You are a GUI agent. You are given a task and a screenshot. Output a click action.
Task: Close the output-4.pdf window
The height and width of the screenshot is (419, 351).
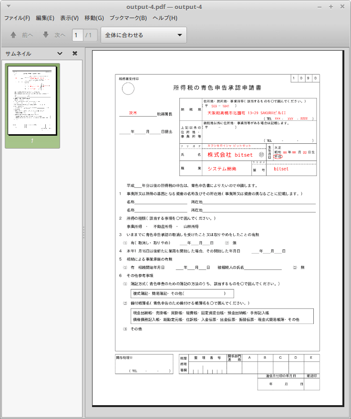[342, 6]
